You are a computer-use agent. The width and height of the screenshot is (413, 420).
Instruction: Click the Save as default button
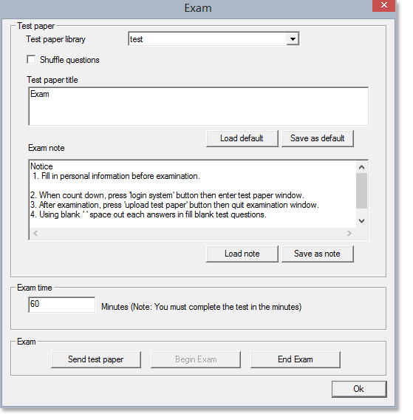317,138
